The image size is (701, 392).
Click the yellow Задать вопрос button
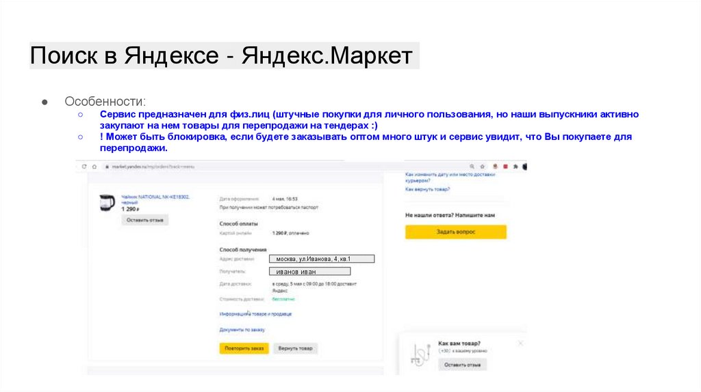[455, 232]
